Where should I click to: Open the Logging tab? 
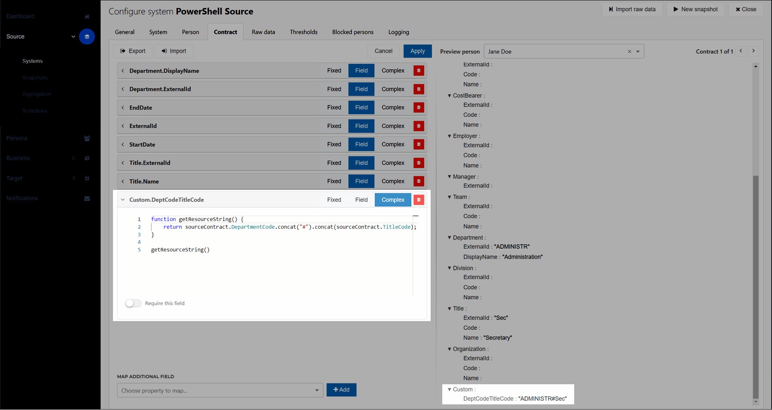[x=398, y=32]
